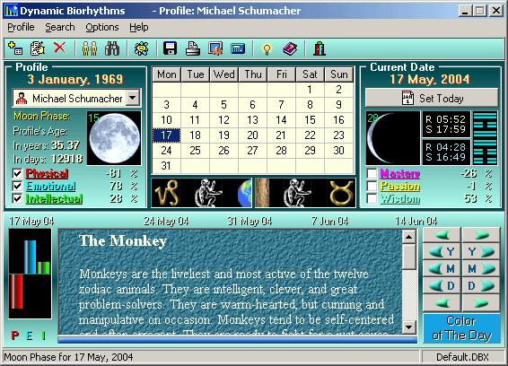
Task: Go back one year with left Y arrow
Action: [x=442, y=251]
